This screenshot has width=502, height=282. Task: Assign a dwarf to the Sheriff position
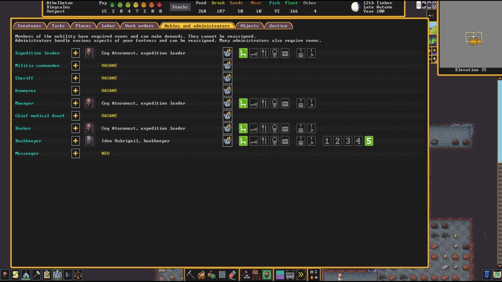(x=75, y=78)
